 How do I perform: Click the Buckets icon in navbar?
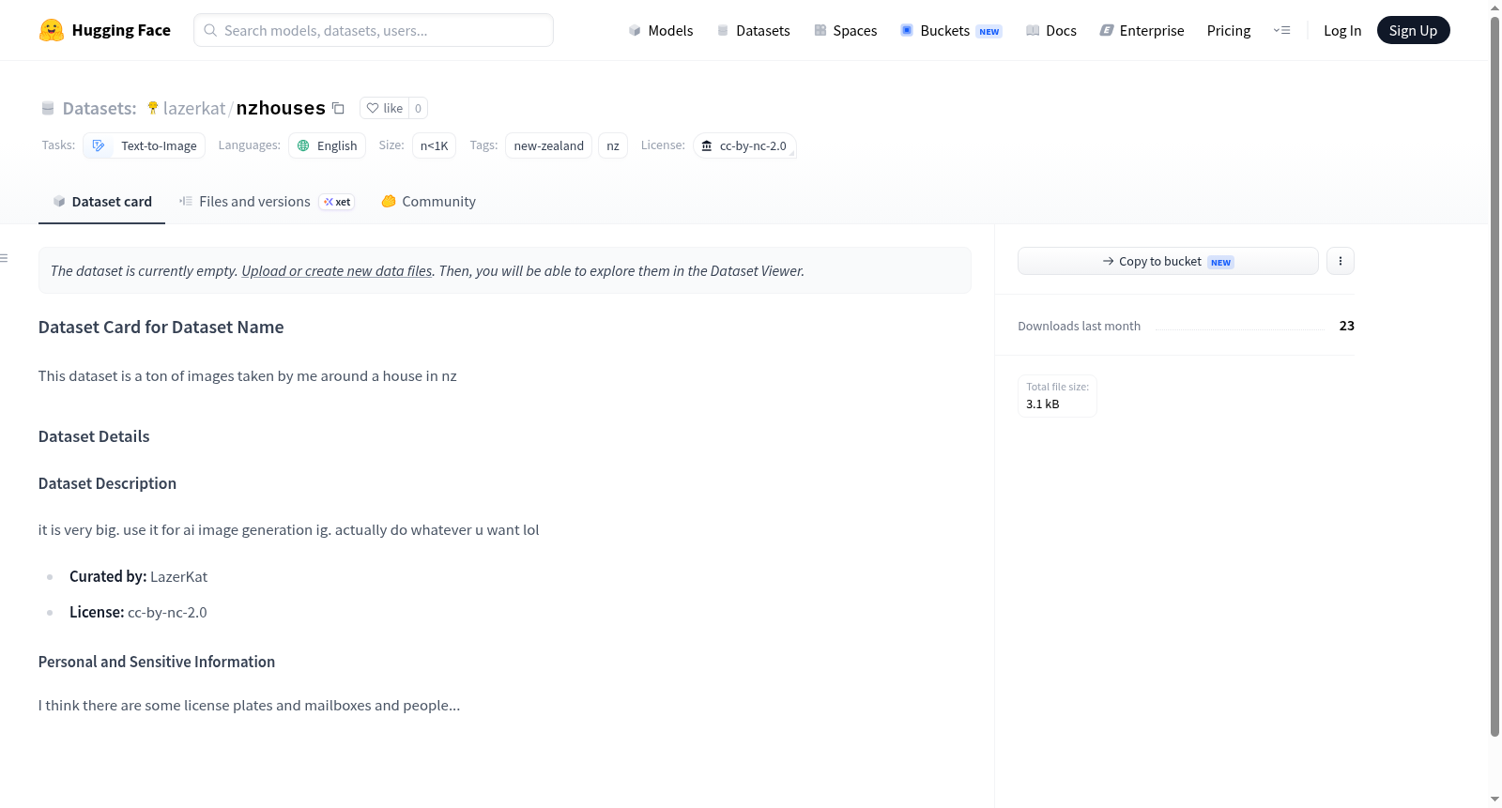point(907,30)
